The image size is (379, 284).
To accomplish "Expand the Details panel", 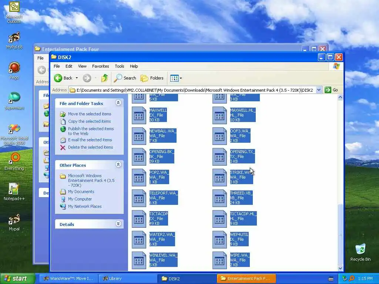I will (x=118, y=224).
